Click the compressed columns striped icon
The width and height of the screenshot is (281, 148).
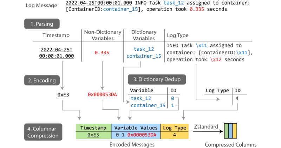[x=231, y=131]
